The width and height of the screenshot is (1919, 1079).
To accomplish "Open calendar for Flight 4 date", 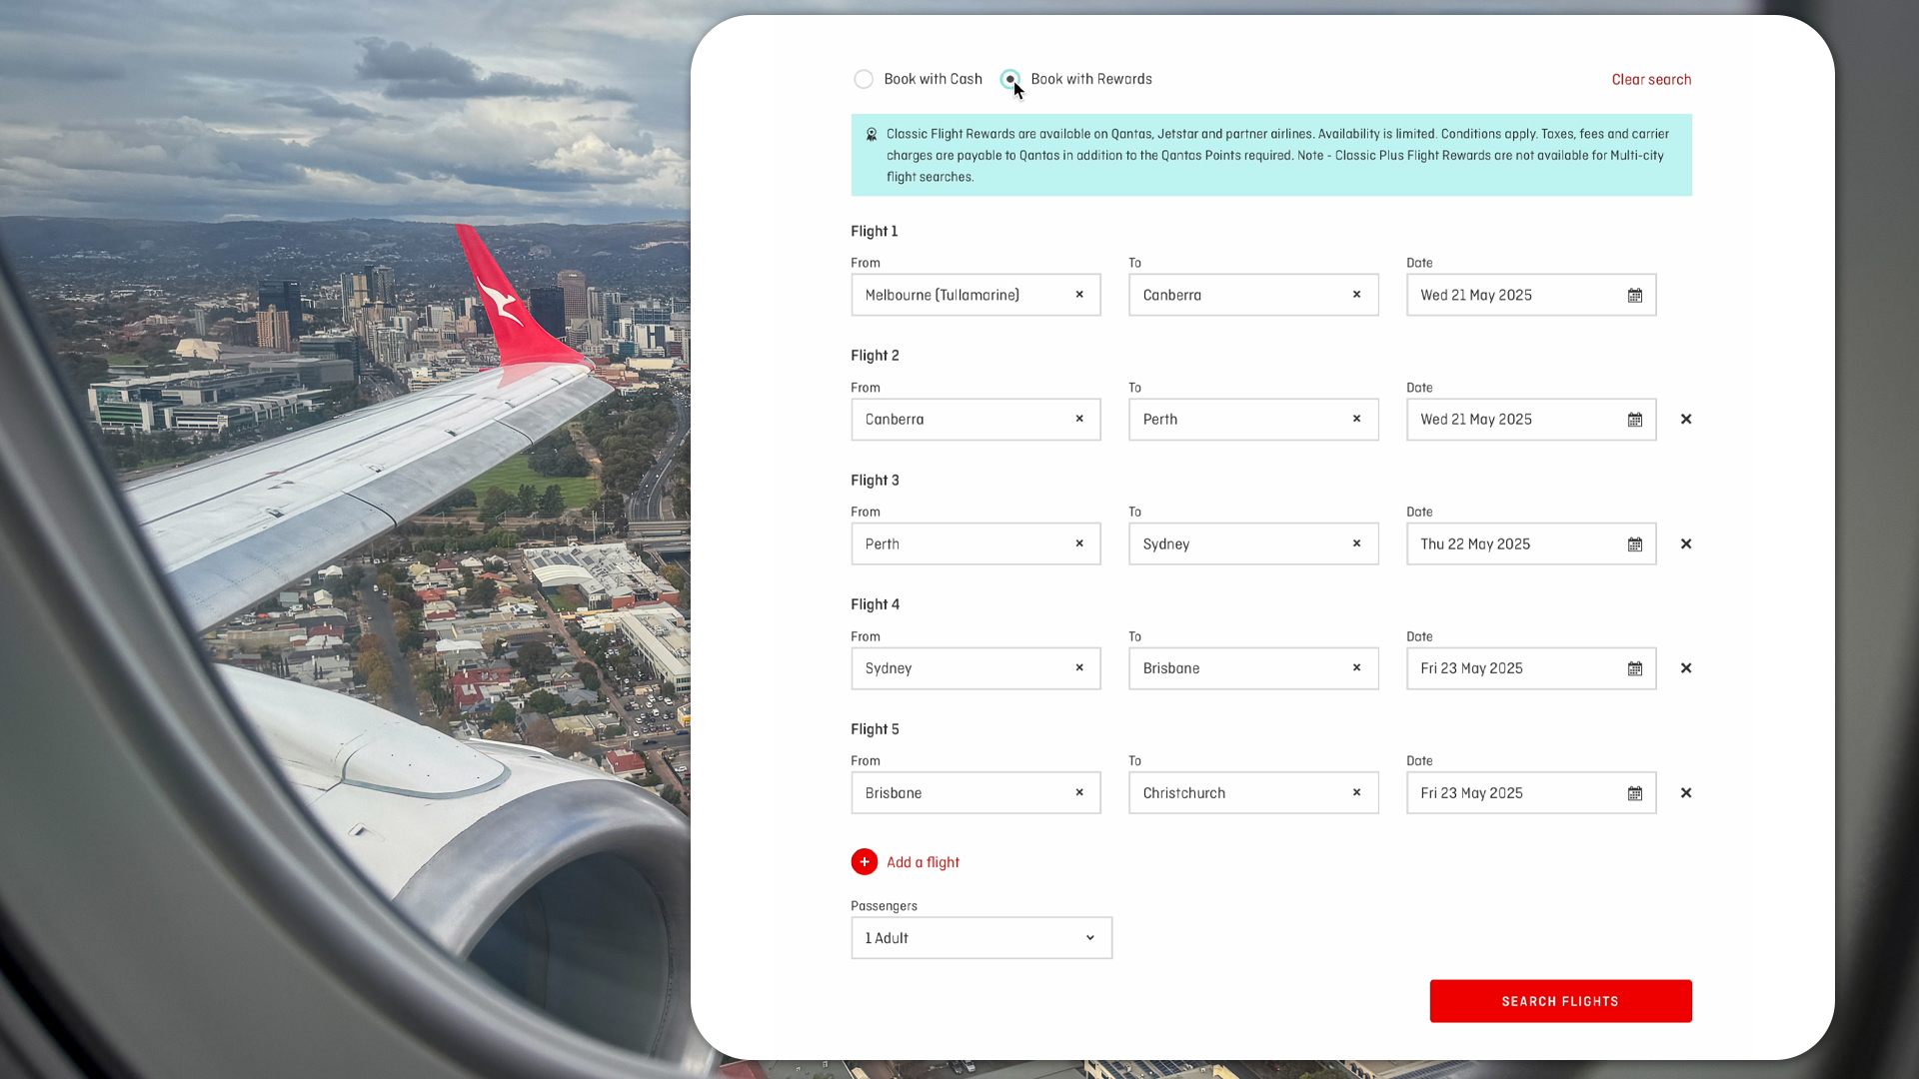I will [x=1635, y=668].
